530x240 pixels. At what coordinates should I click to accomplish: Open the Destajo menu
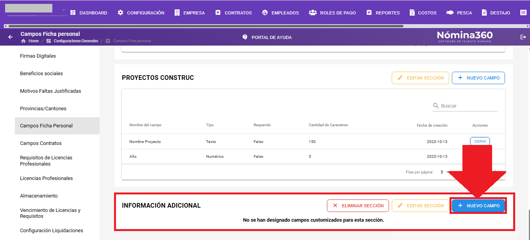click(x=496, y=13)
